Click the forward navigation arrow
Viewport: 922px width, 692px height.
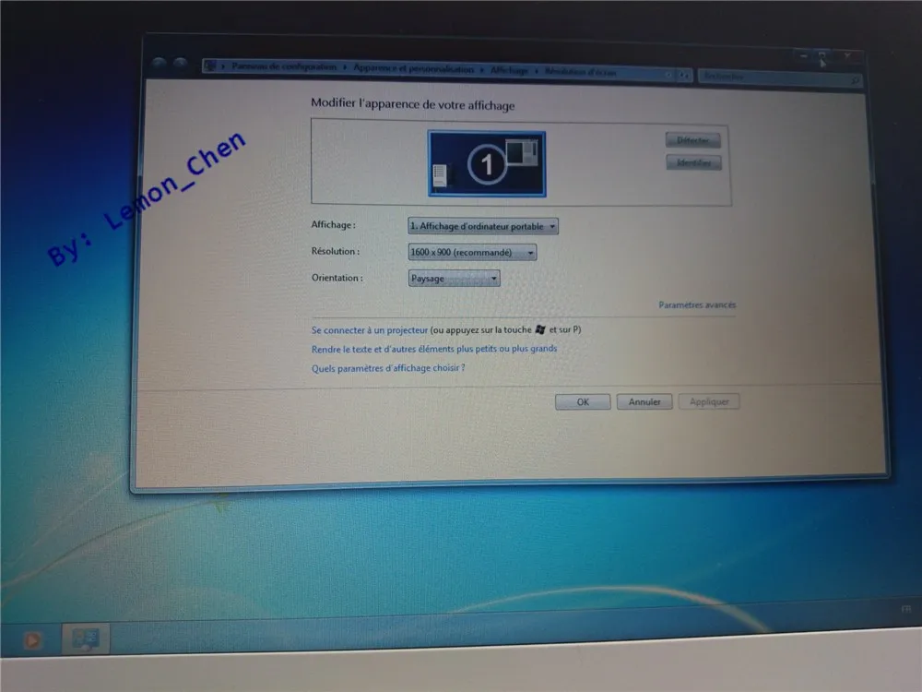pos(180,63)
